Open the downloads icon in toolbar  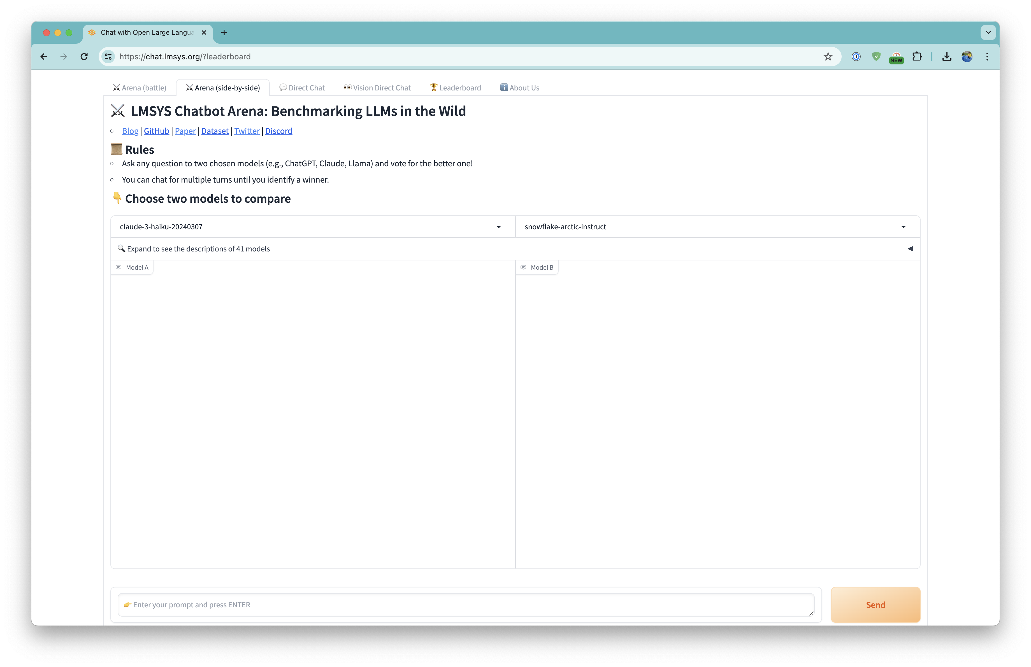click(x=946, y=57)
